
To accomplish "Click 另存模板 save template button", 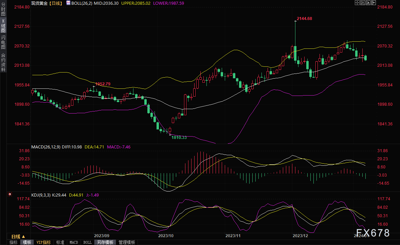I will click(105, 242).
